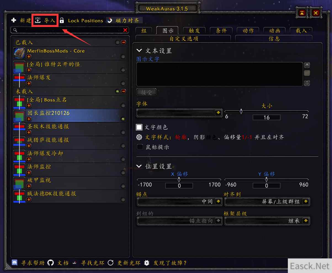This screenshot has width=332, height=273.
Task: Enable the 鼠标提示 checkbox
Action: click(x=140, y=147)
